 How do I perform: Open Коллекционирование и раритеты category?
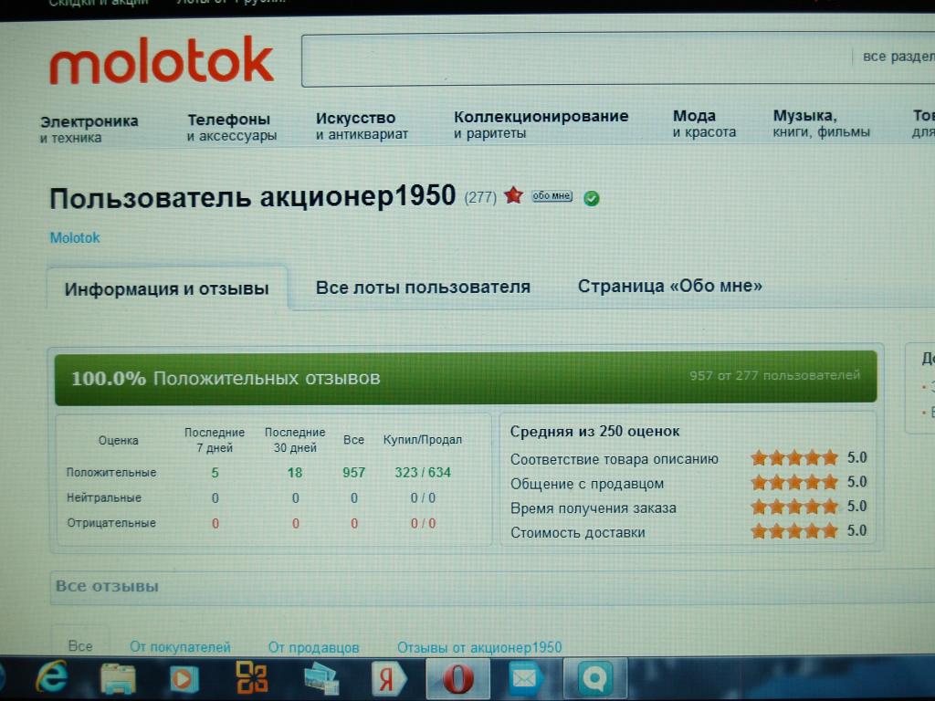(541, 124)
